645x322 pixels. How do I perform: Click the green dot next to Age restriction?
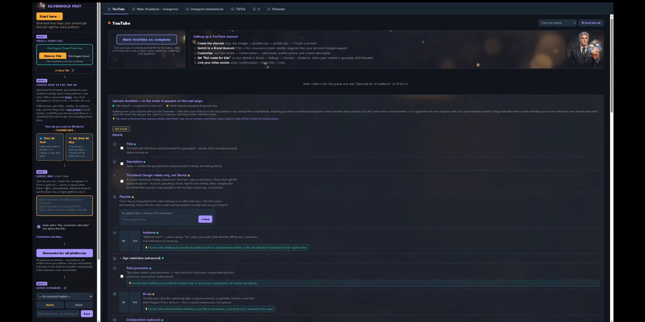click(163, 258)
